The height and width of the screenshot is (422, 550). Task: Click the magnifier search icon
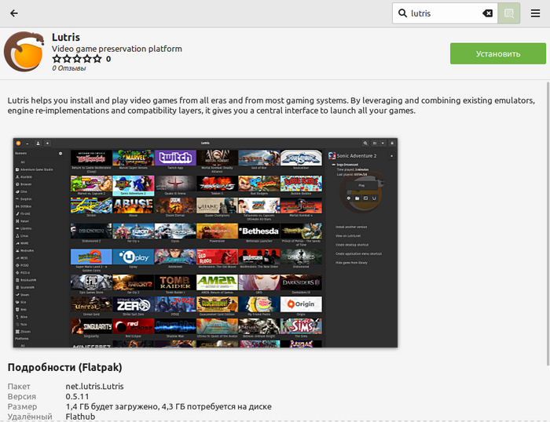tap(402, 13)
